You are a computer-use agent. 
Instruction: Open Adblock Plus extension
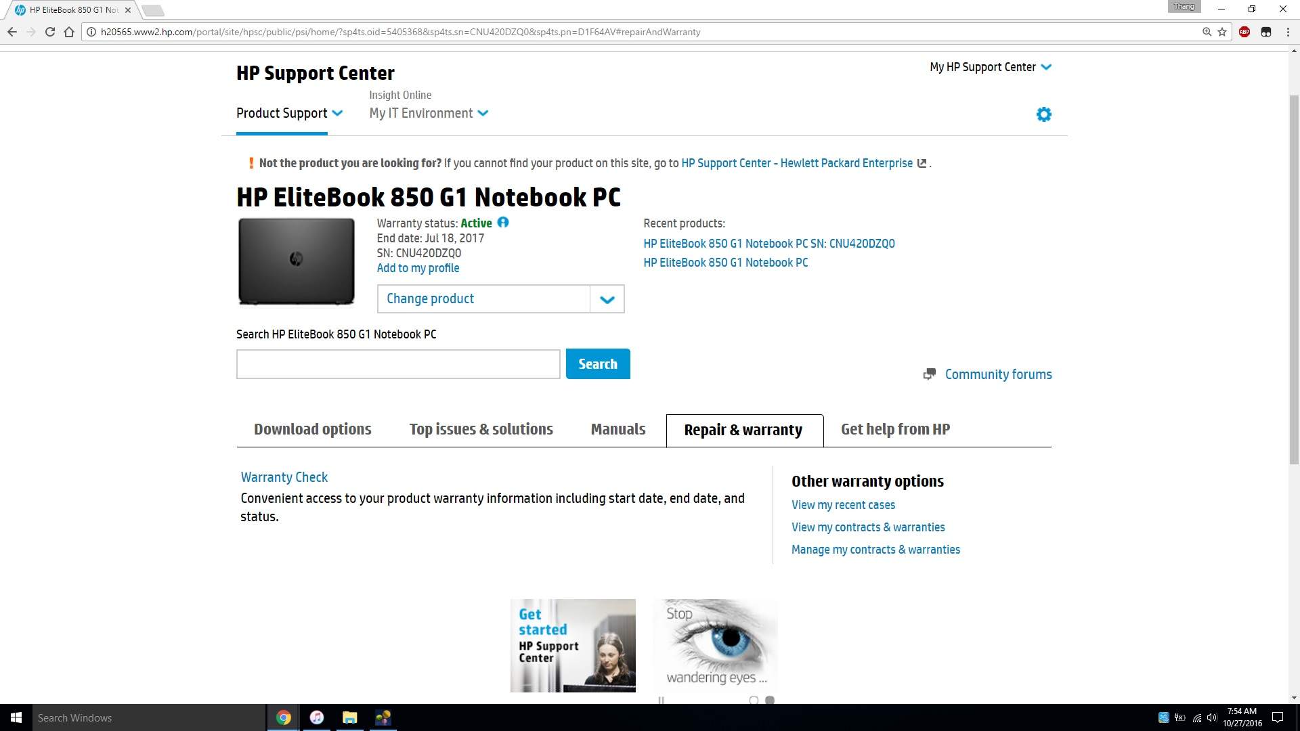click(1244, 32)
